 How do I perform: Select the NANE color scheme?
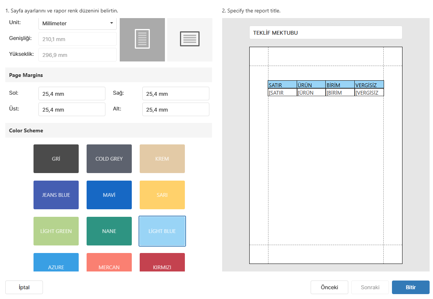pos(109,231)
